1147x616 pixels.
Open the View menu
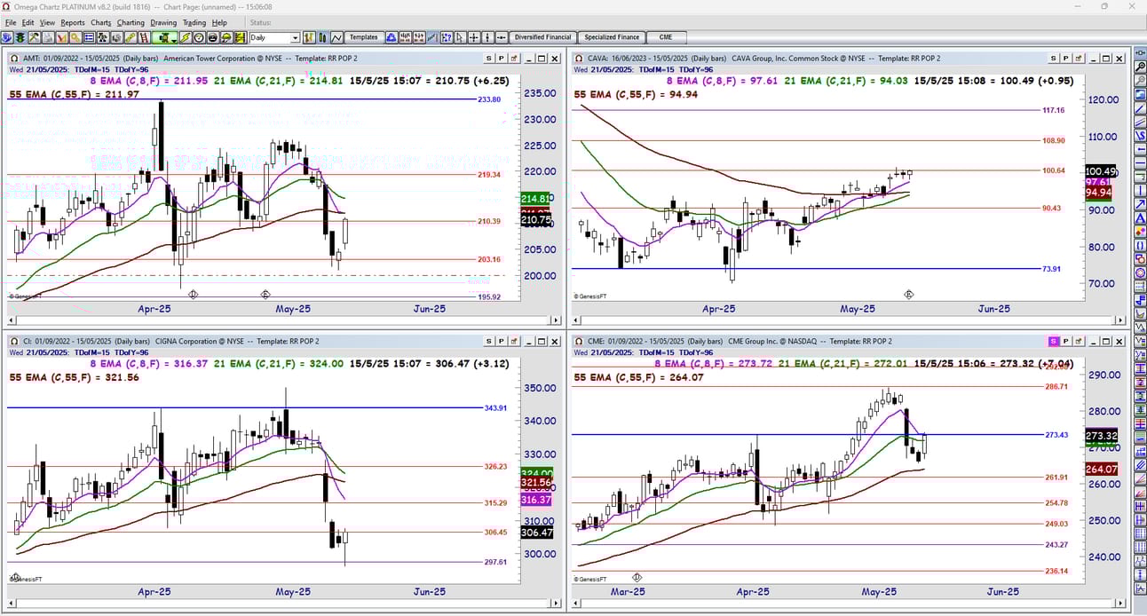pyautogui.click(x=47, y=22)
